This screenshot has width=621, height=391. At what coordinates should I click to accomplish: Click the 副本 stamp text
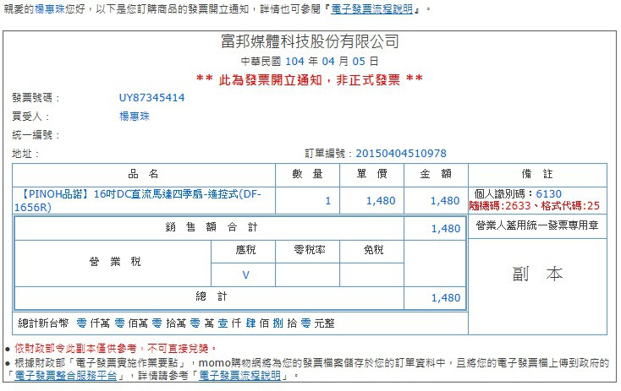[537, 274]
